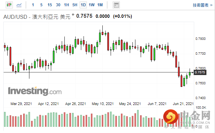Choose the 1W weekly timeframe
Image resolution: width=215 pixels, height=133 pixels.
tap(91, 5)
